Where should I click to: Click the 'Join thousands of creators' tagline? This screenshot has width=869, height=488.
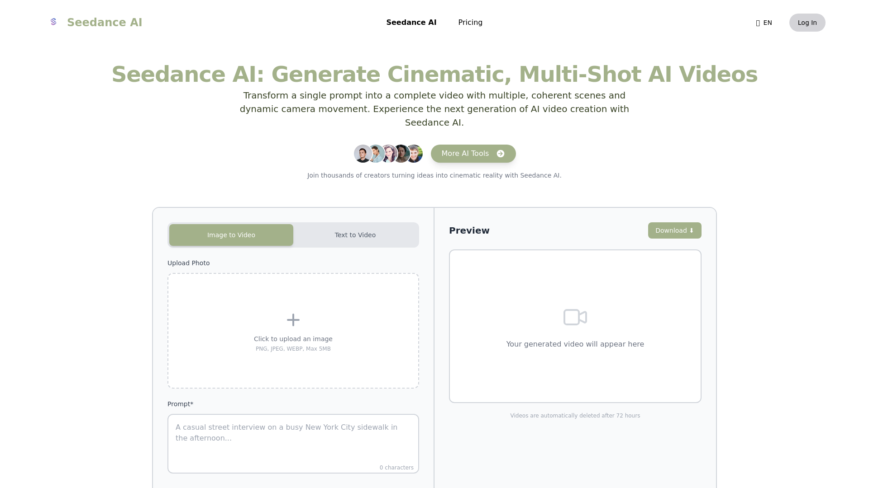point(434,175)
